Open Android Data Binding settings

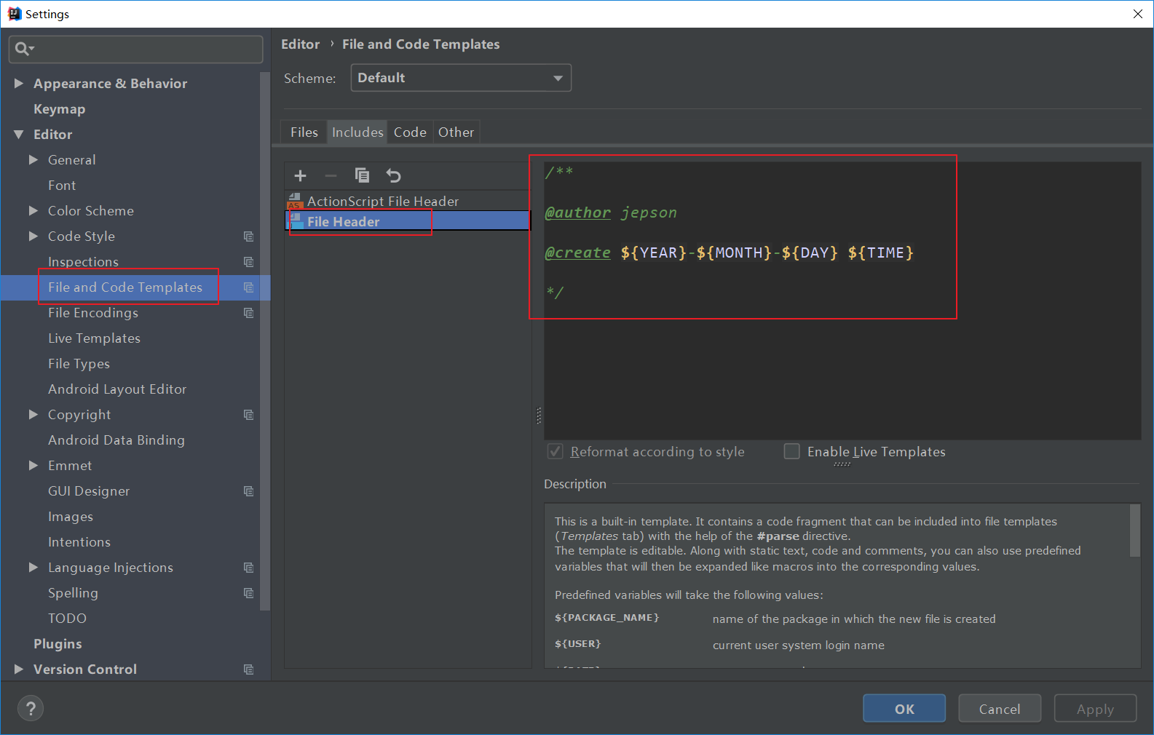click(x=116, y=440)
